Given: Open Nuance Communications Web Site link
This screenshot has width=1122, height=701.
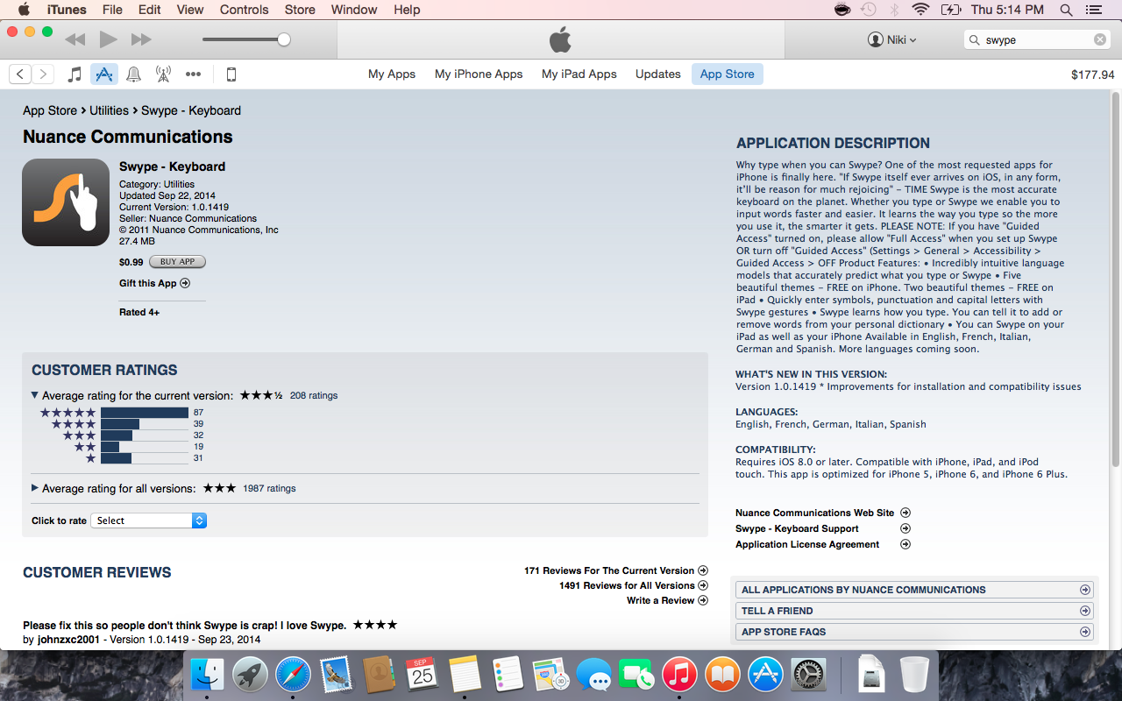Looking at the screenshot, I should (x=823, y=513).
